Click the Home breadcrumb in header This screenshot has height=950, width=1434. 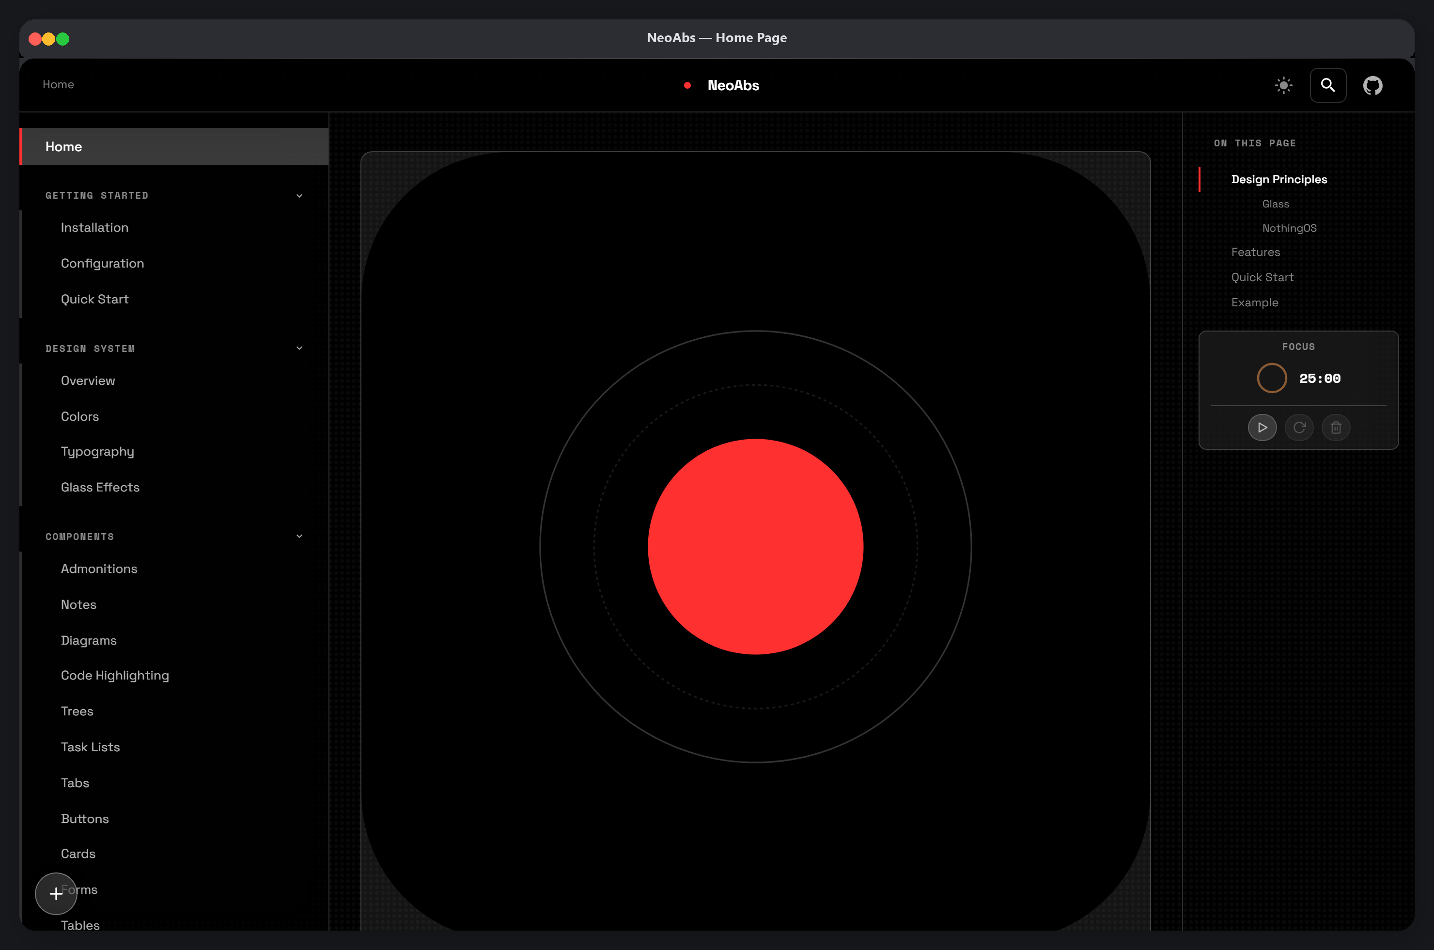click(58, 84)
